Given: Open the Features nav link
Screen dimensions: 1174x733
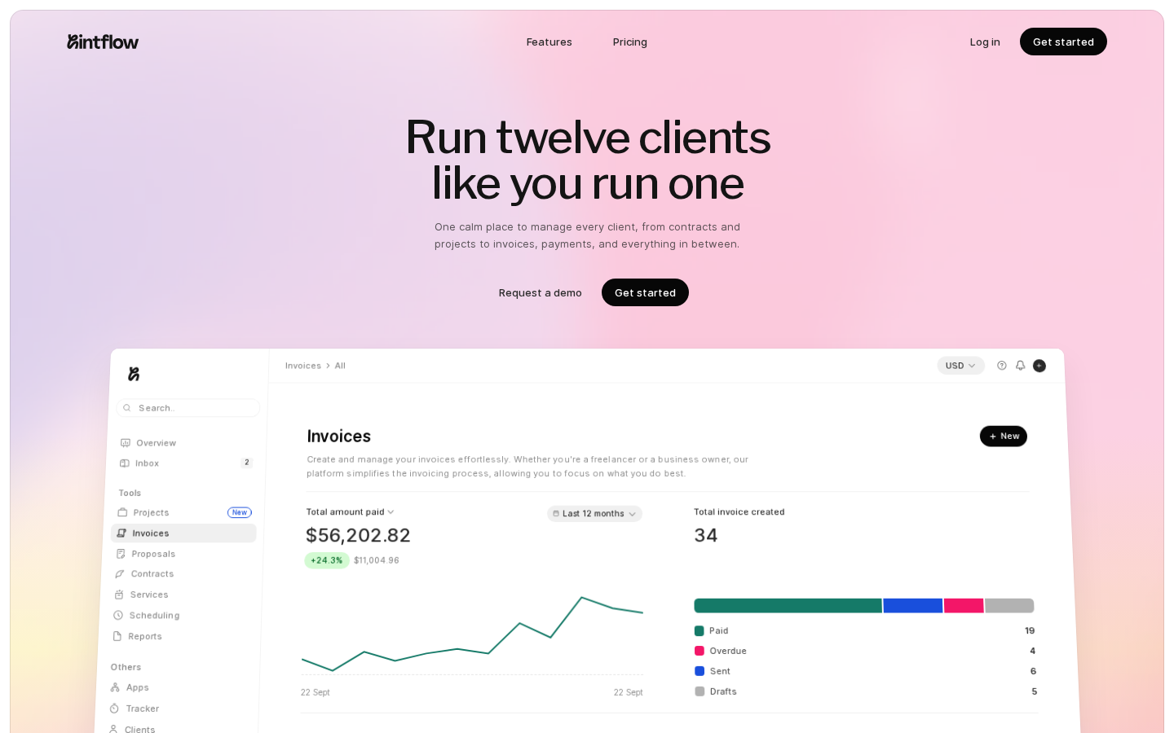Looking at the screenshot, I should pos(549,42).
